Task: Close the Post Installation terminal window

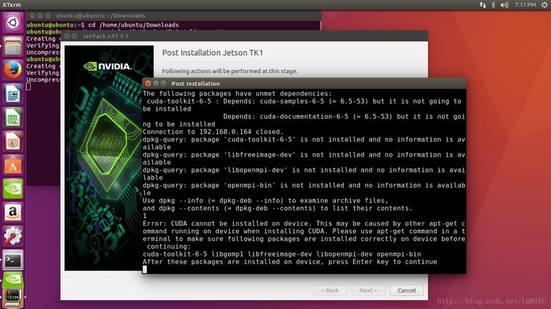Action: (x=148, y=83)
